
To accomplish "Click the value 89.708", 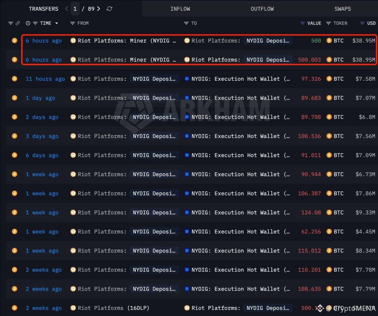I will point(311,117).
